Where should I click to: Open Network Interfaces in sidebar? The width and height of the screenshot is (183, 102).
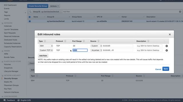11,92
